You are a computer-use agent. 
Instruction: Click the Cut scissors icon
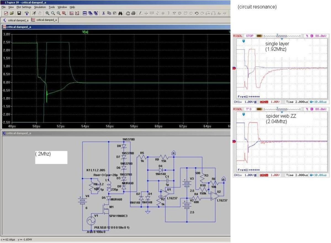pyautogui.click(x=104, y=13)
